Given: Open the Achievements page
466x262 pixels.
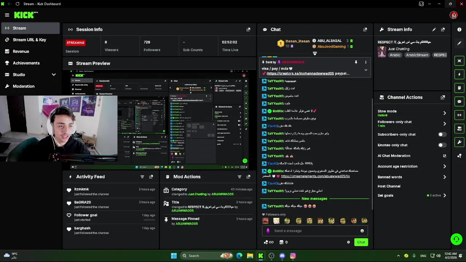Looking at the screenshot, I should (x=31, y=63).
